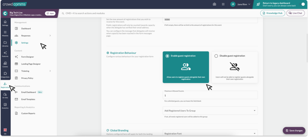Go to Email Templates menu item
Screen dimensions: 308x137
(28, 99)
